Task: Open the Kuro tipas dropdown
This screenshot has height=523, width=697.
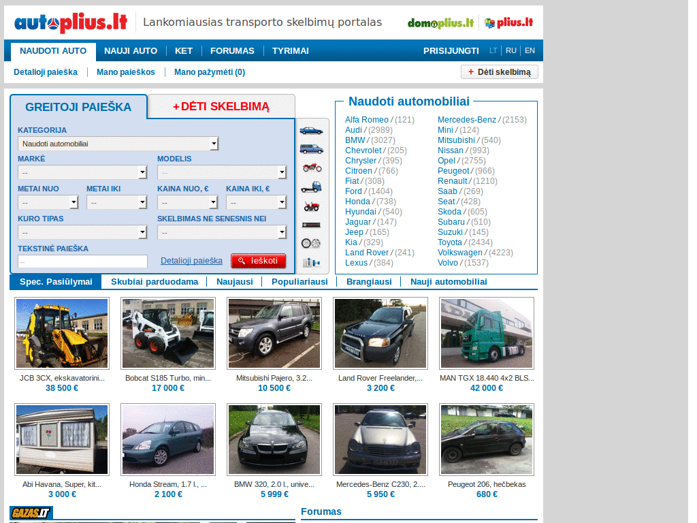Action: coord(82,232)
